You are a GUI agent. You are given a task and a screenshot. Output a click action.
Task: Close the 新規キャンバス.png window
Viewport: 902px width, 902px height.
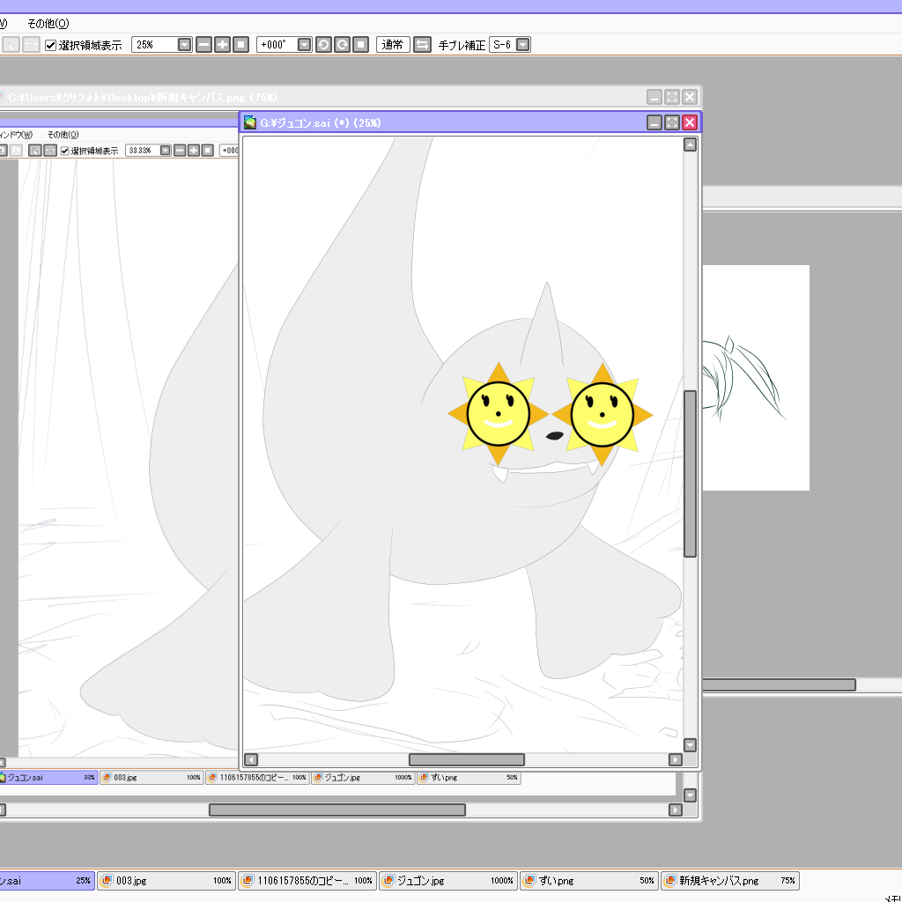[690, 97]
